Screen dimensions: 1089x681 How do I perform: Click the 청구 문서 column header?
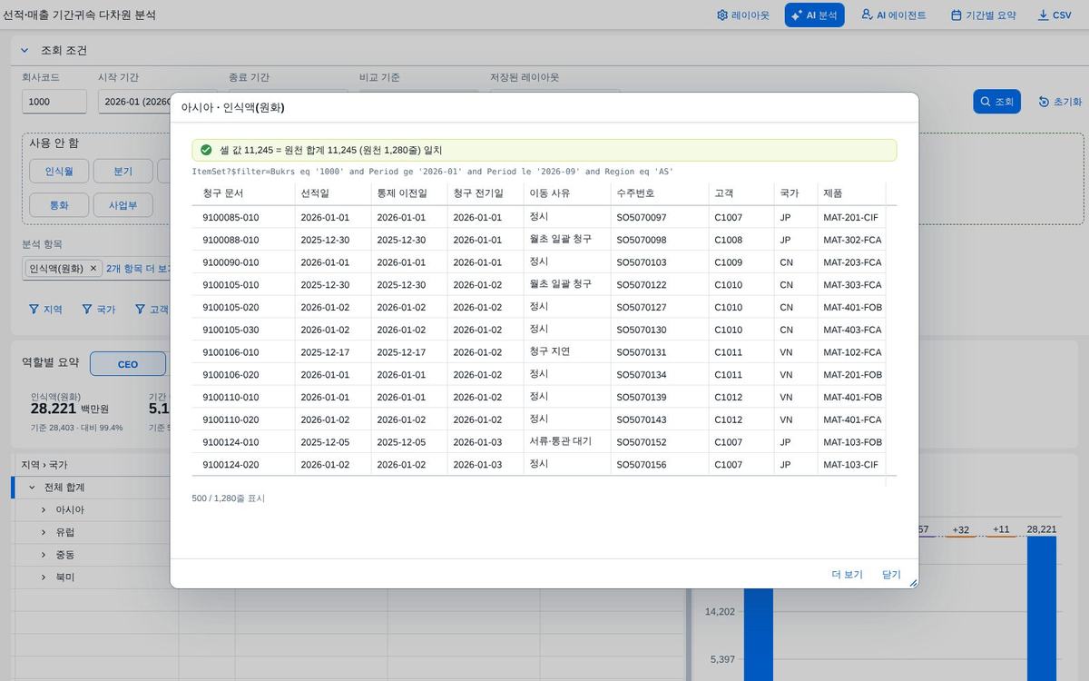[243, 193]
